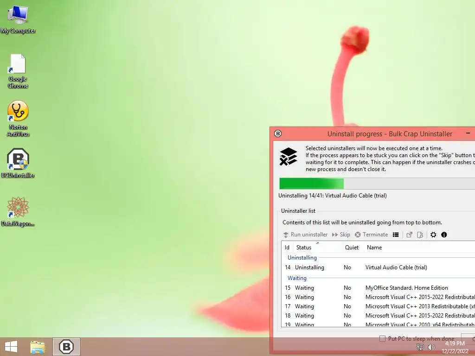
Task: Select row 16 Visual C++ 2015-2022 Redistributable
Action: [x=379, y=297]
